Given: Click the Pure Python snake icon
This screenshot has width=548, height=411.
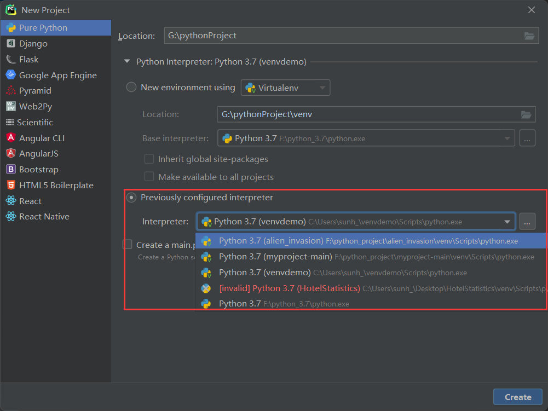Looking at the screenshot, I should 11,27.
